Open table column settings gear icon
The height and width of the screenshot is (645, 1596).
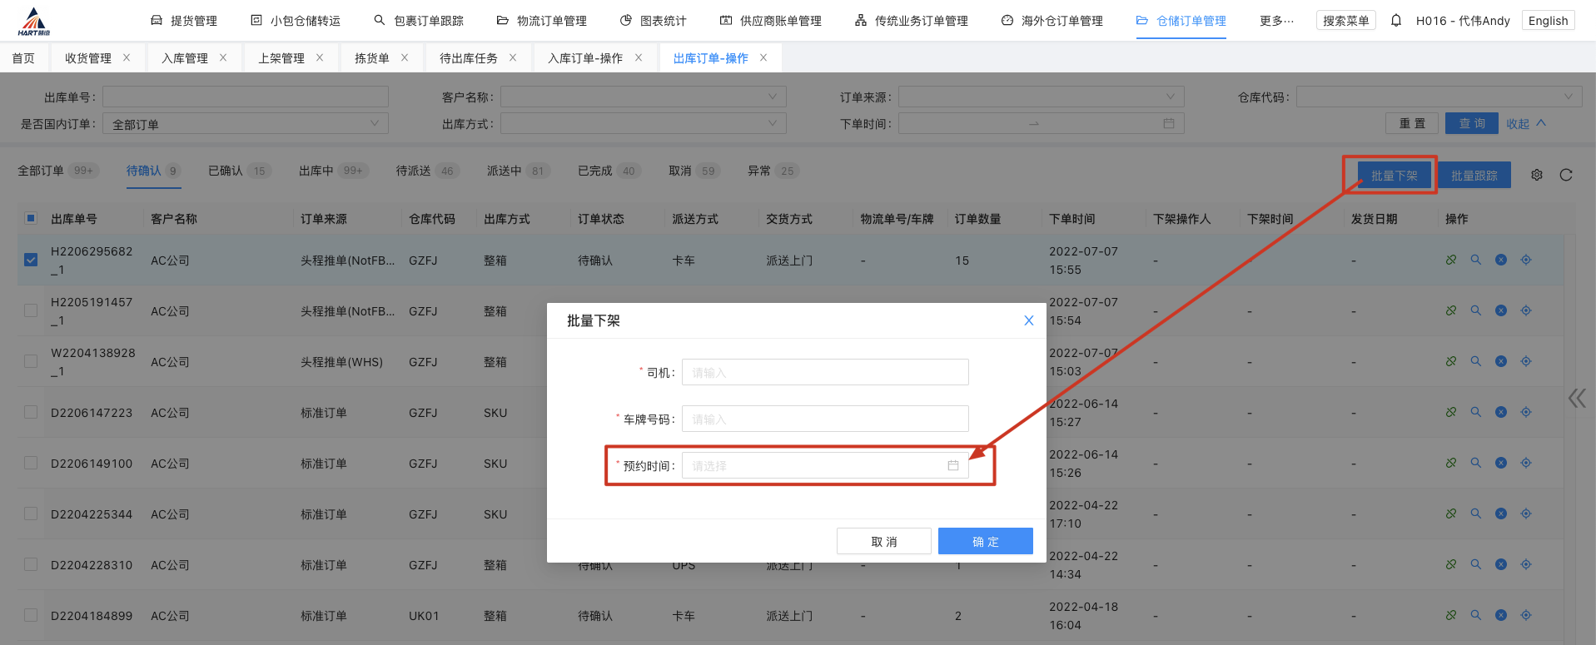(x=1537, y=175)
